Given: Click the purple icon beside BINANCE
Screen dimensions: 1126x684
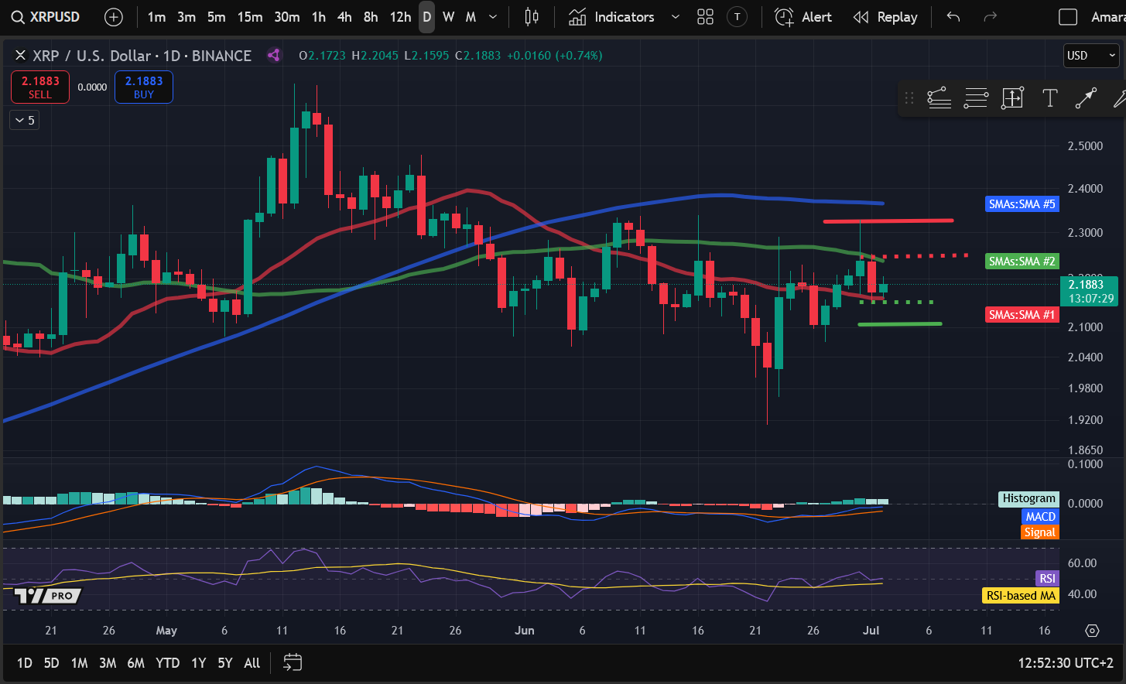Looking at the screenshot, I should pos(273,55).
